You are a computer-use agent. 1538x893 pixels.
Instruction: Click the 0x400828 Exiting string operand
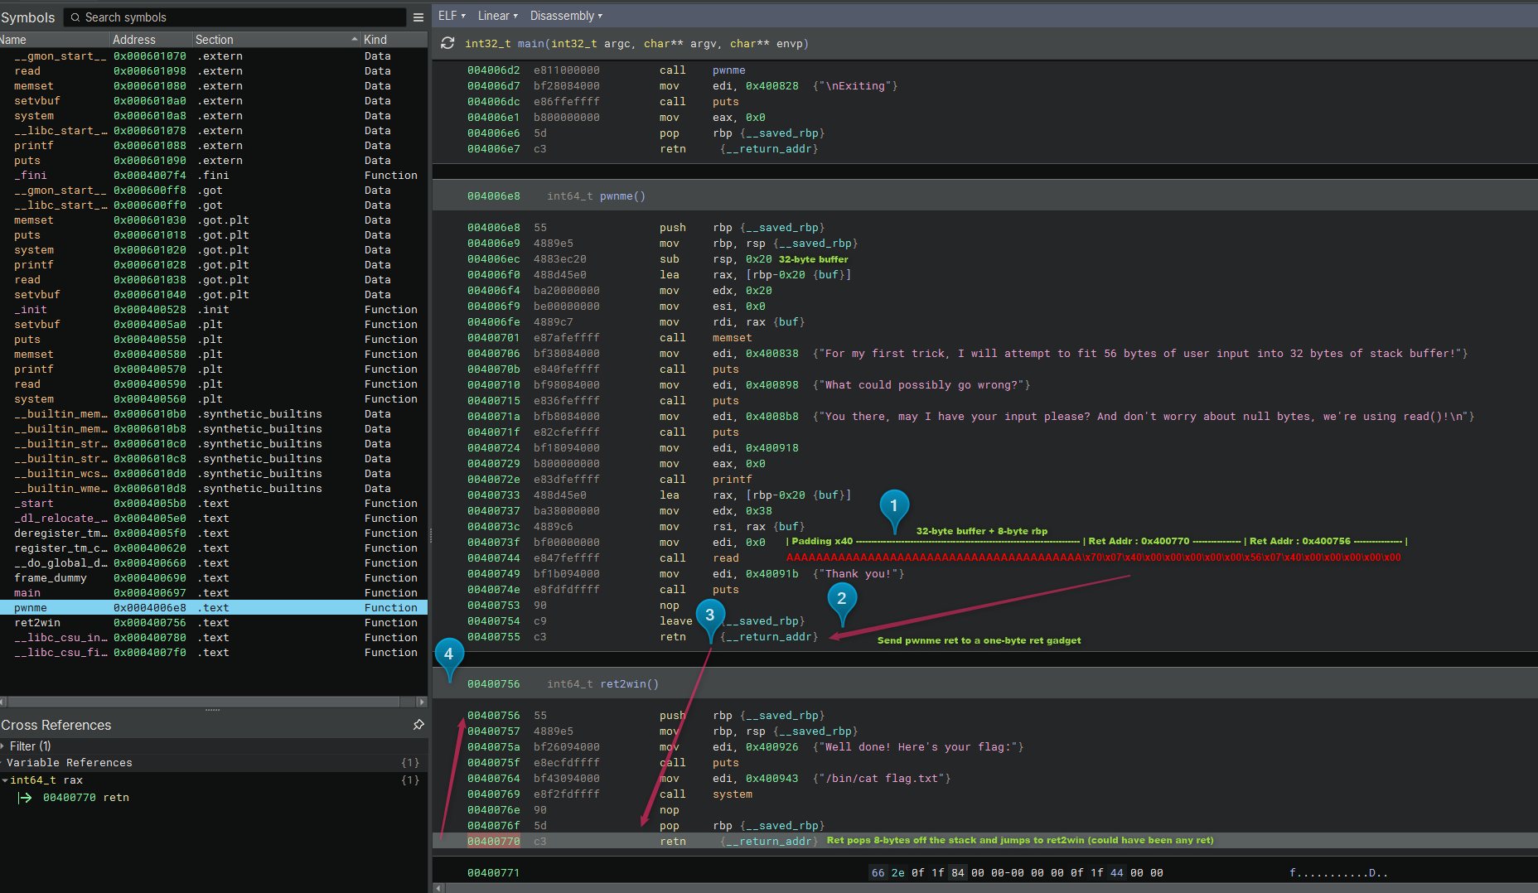pos(771,86)
